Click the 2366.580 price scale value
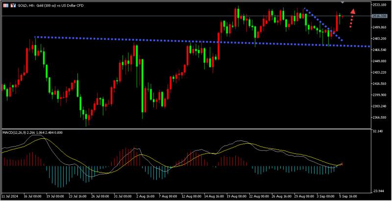Screen dimensions: 392x201 click(x=379, y=117)
